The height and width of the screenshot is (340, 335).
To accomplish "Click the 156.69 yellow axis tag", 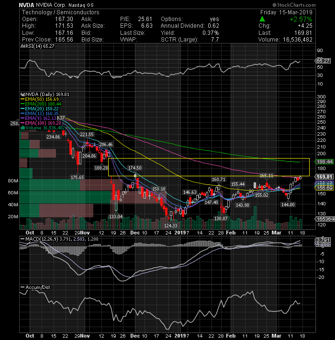I will pyautogui.click(x=324, y=188).
